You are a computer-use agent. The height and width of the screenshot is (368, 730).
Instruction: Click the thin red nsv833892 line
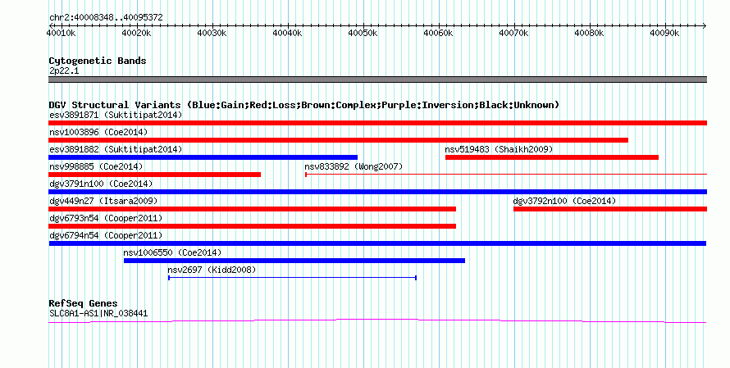[506, 175]
